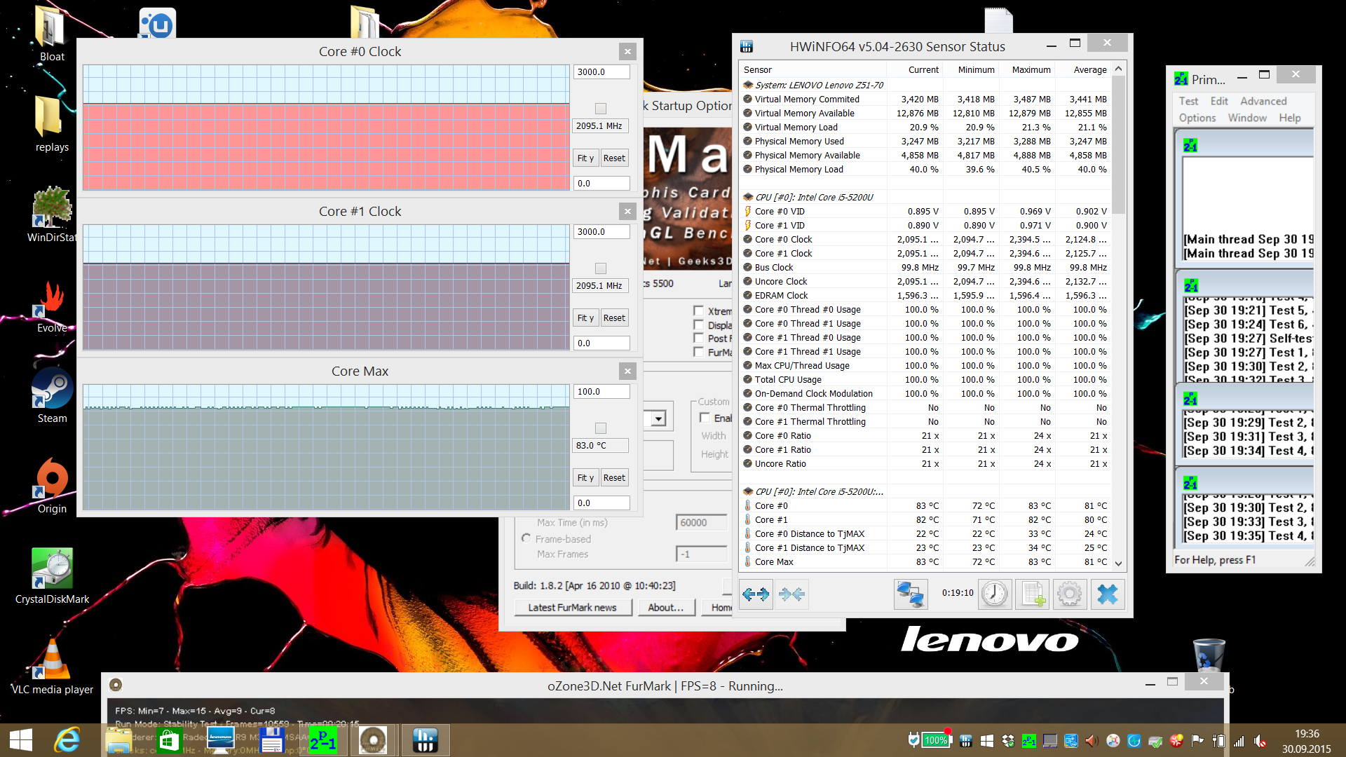Open HWiNFO sensor settings gear icon
The image size is (1346, 757).
(x=1069, y=594)
